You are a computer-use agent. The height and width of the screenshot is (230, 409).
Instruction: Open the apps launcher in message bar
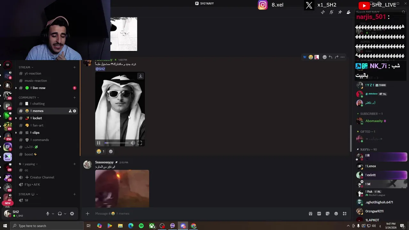click(345, 214)
